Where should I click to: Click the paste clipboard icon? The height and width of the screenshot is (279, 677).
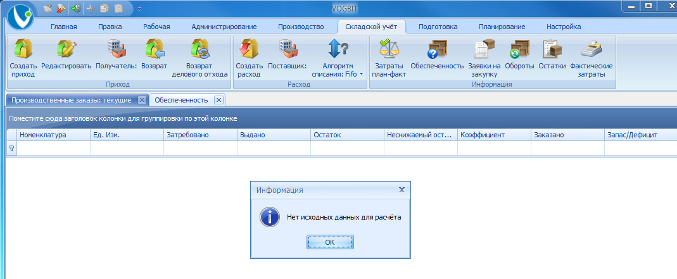tap(118, 8)
